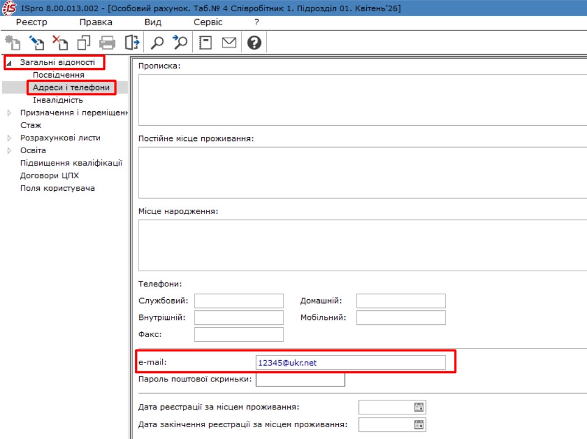This screenshot has height=439, width=587.
Task: Click the Мобільний phone input field
Action: [401, 318]
